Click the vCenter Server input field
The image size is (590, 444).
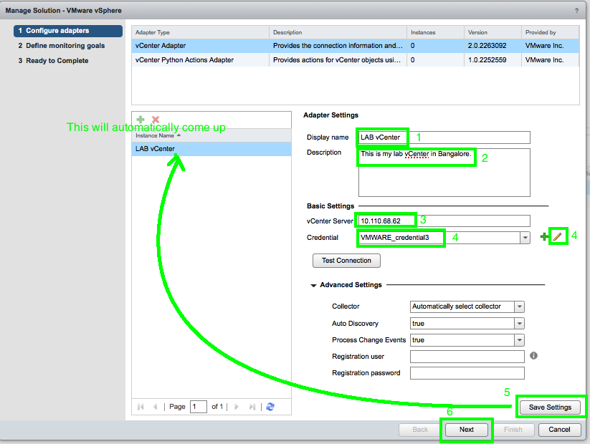click(444, 221)
